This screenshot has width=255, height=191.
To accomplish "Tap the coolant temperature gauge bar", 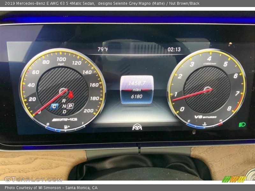I will point(205,125).
